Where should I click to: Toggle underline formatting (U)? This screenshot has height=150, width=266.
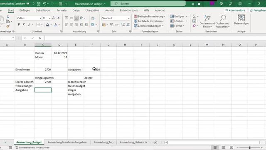click(29, 25)
